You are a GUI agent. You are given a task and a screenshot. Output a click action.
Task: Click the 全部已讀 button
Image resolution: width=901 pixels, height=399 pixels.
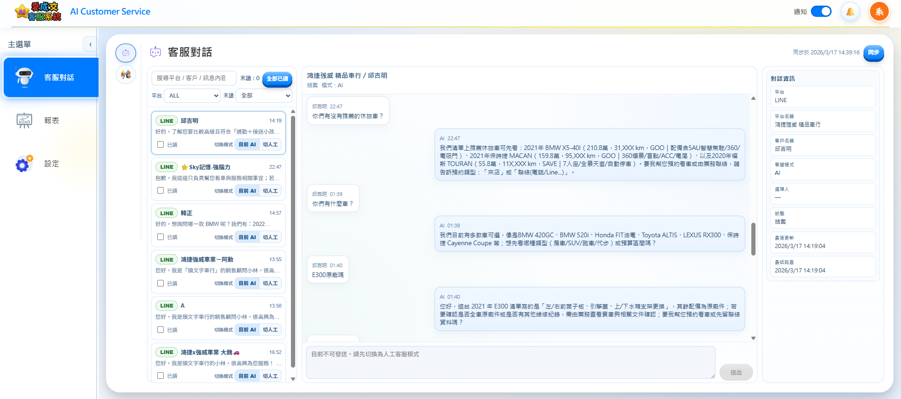pyautogui.click(x=277, y=78)
